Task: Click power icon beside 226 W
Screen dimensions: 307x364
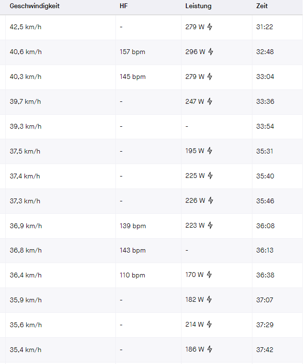Action: click(x=211, y=200)
